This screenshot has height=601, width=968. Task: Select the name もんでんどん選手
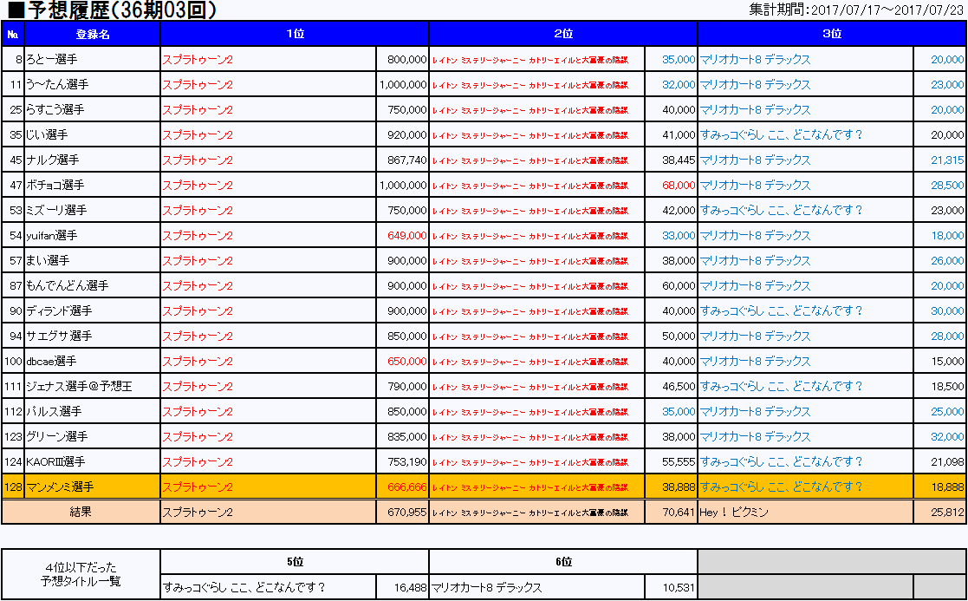pos(67,286)
